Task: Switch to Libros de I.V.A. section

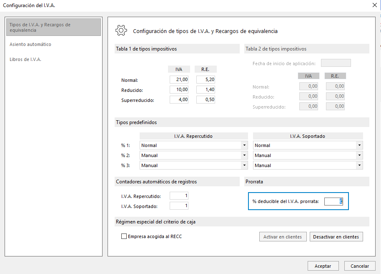Action: click(25, 59)
